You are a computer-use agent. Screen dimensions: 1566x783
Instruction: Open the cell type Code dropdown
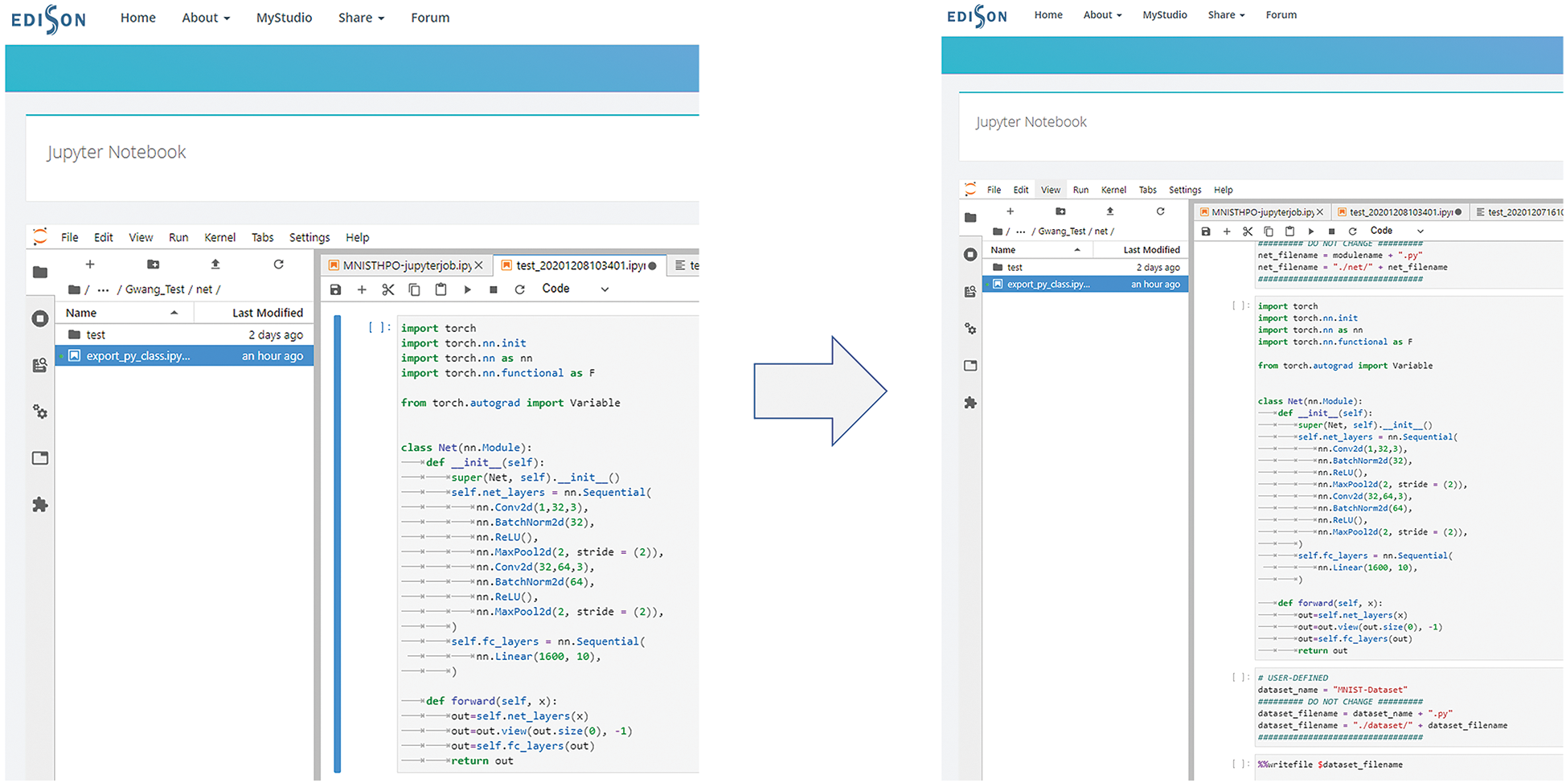[x=575, y=289]
